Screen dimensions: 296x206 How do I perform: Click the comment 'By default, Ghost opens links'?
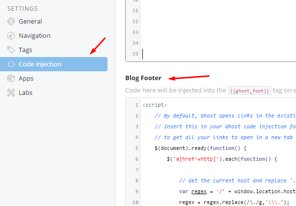225,116
